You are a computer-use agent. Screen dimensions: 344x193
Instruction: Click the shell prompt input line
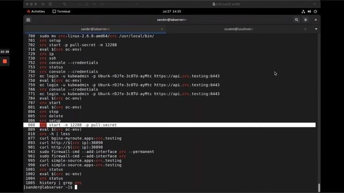coord(51,187)
